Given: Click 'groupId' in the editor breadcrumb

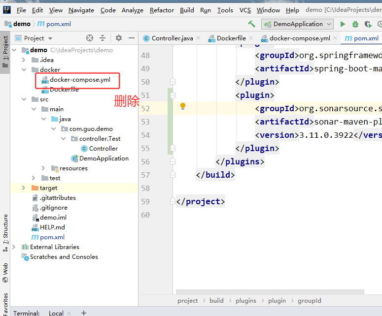Looking at the screenshot, I should click(310, 301).
